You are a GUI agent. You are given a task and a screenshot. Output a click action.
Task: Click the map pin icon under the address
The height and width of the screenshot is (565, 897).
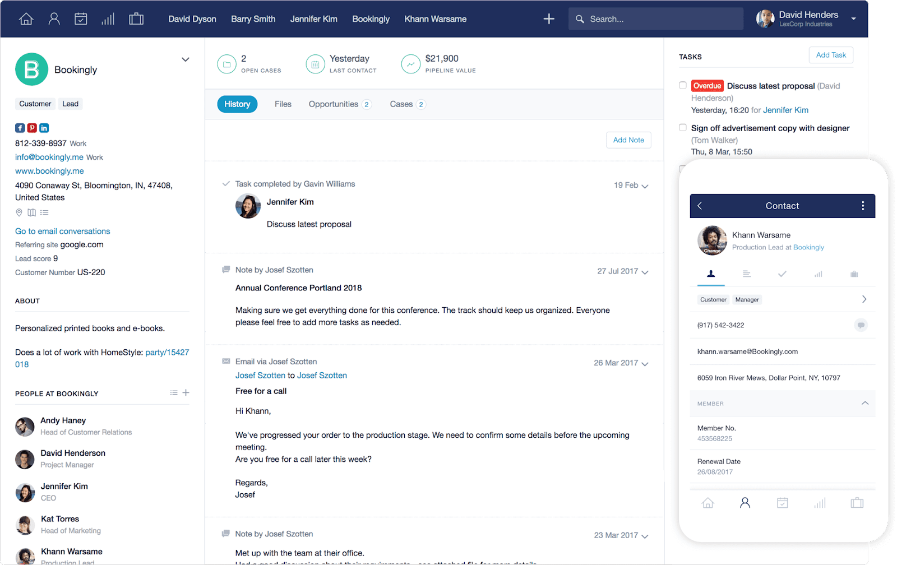[19, 212]
